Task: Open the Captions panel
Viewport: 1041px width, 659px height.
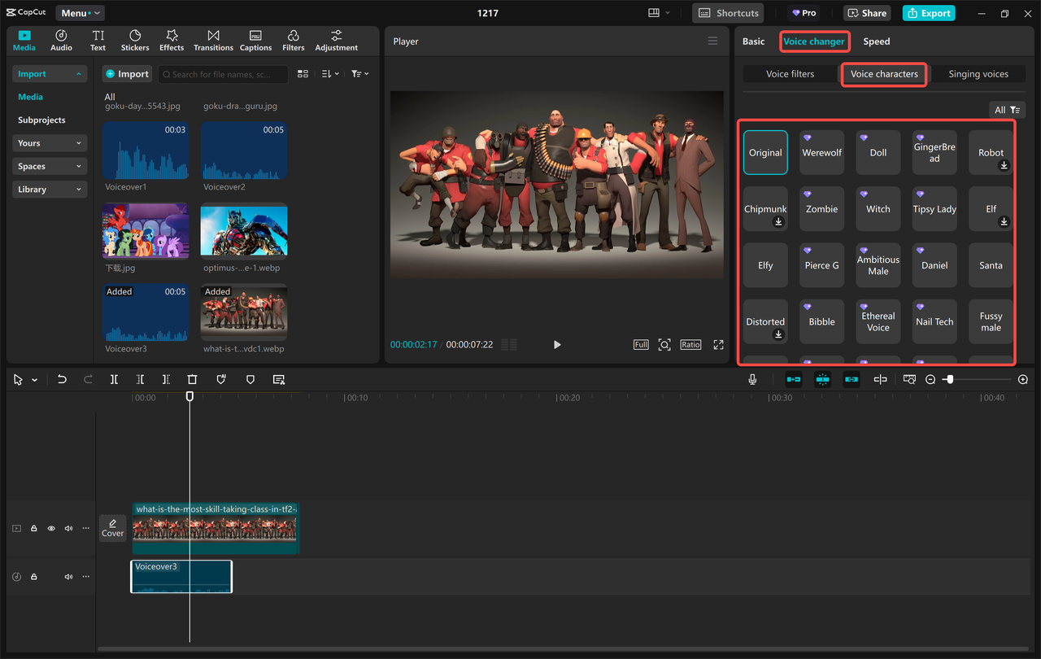Action: pos(255,39)
